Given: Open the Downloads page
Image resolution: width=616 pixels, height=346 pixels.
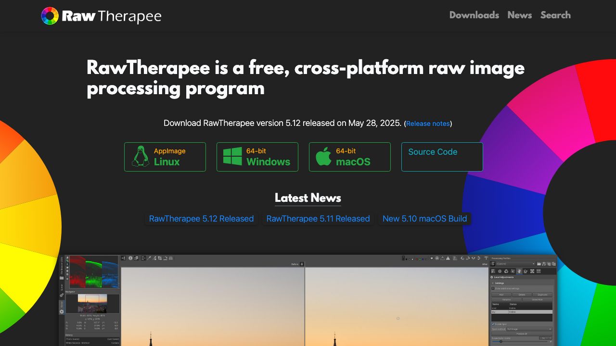Looking at the screenshot, I should [474, 15].
